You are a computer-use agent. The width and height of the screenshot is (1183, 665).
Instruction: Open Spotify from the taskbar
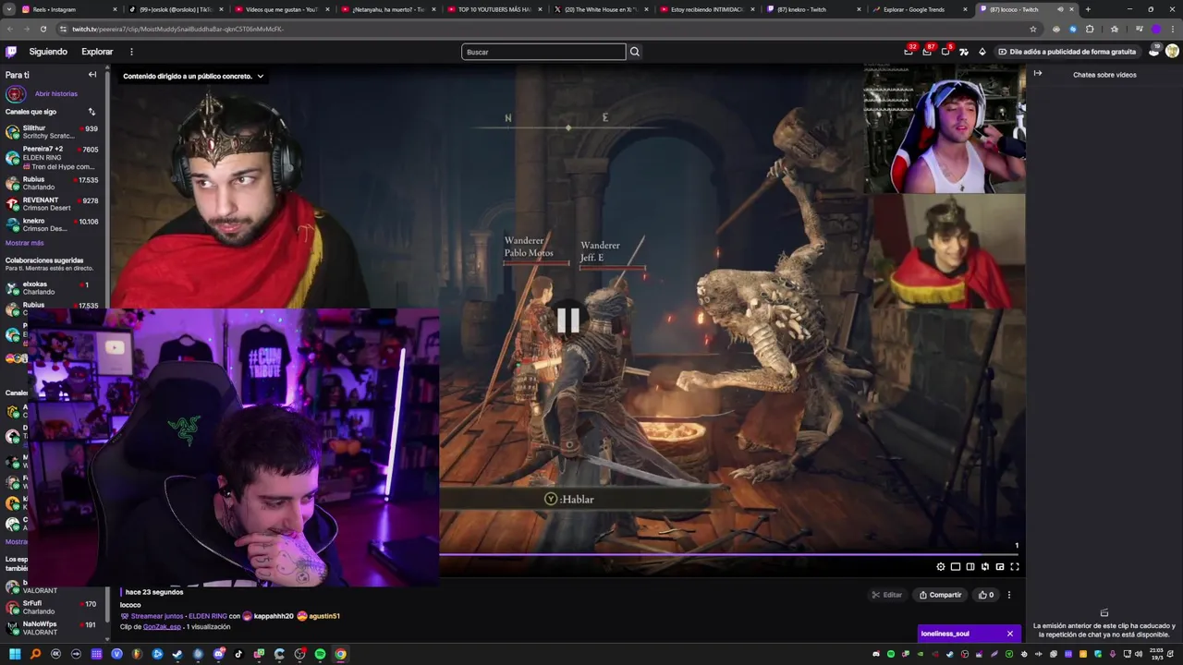(x=320, y=654)
